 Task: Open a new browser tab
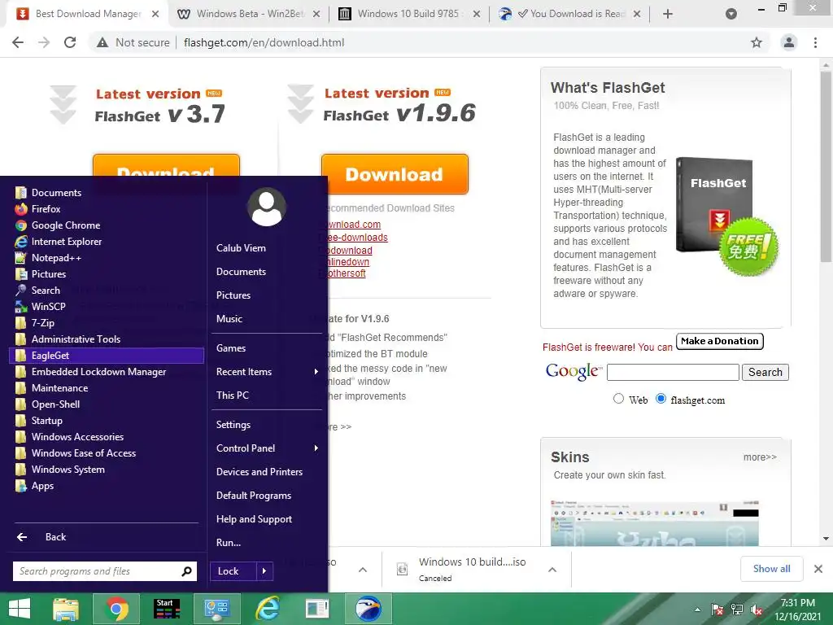click(668, 15)
